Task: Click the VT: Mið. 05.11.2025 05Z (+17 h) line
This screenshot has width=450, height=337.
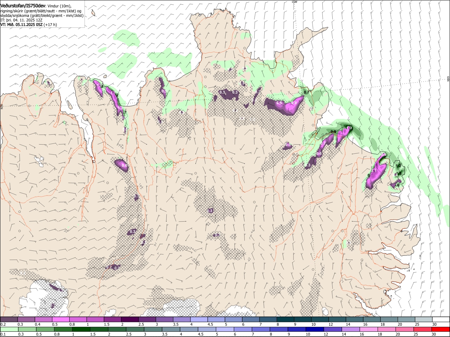Action: 28,25
